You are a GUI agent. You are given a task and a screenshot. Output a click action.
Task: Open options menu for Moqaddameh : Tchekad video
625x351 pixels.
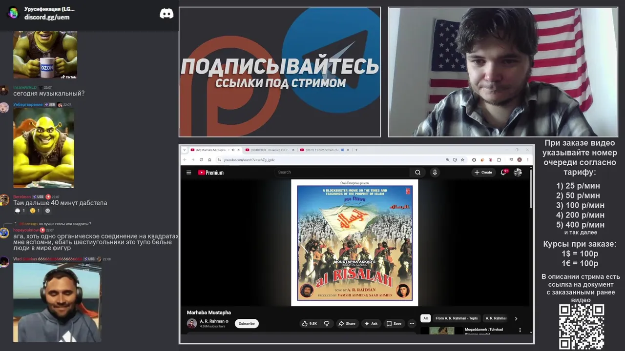520,330
